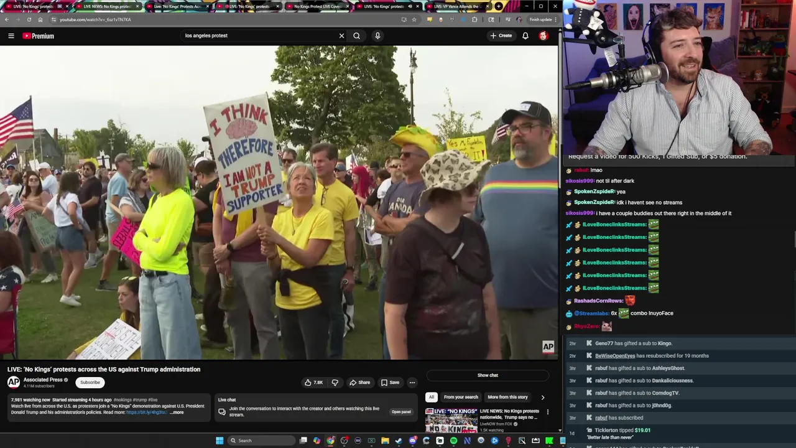Click the browser address bar URL
The width and height of the screenshot is (796, 448).
click(x=95, y=19)
